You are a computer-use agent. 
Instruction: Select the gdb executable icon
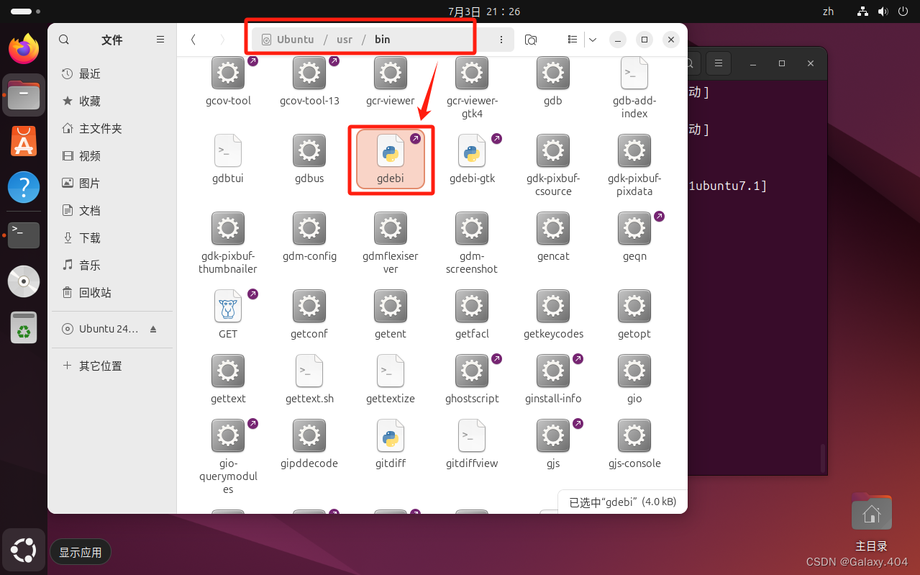click(x=552, y=73)
